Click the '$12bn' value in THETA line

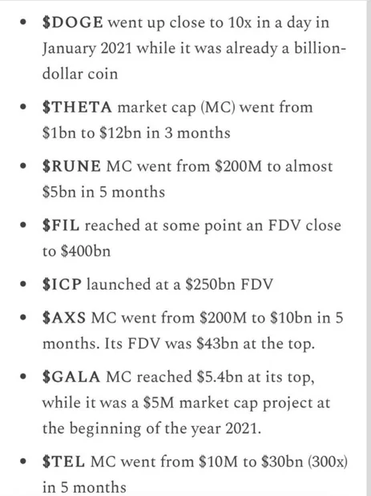pyautogui.click(x=120, y=132)
